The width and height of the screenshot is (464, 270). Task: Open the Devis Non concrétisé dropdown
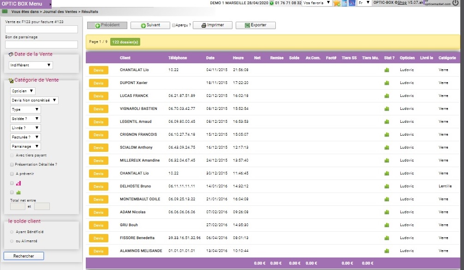pos(34,100)
